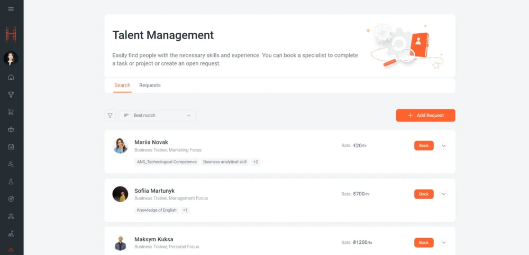529x255 pixels.
Task: Switch to the Requests tab
Action: 150,86
